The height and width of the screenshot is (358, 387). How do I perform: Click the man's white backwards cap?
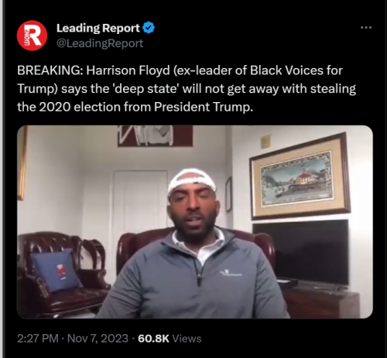point(191,182)
